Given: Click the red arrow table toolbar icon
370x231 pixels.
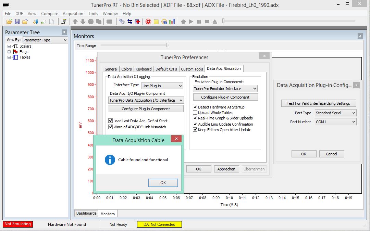Looking at the screenshot, I should pos(138,22).
